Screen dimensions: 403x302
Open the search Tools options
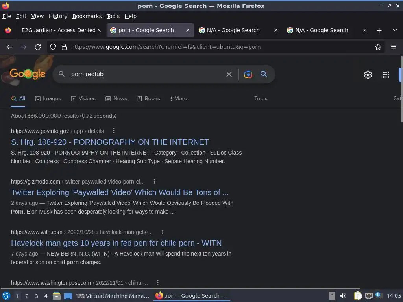261,99
